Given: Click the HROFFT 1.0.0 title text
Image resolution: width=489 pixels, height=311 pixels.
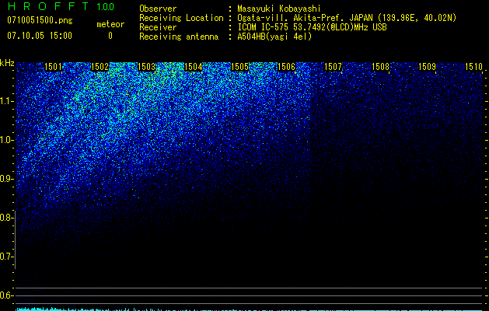Looking at the screenshot, I should point(61,6).
